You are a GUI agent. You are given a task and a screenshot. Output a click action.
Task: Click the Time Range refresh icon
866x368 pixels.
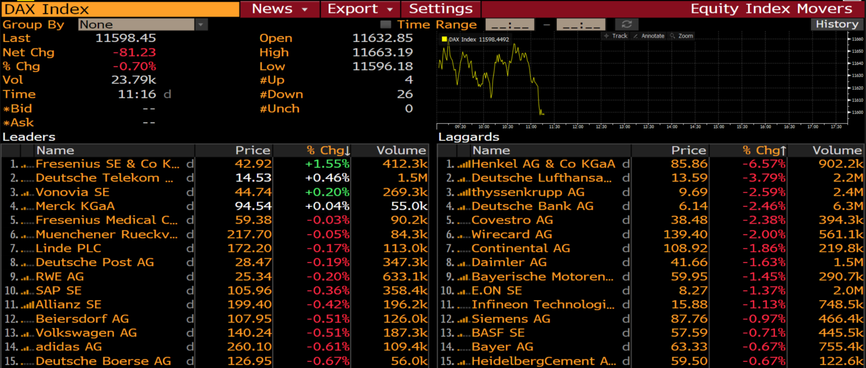tap(627, 24)
